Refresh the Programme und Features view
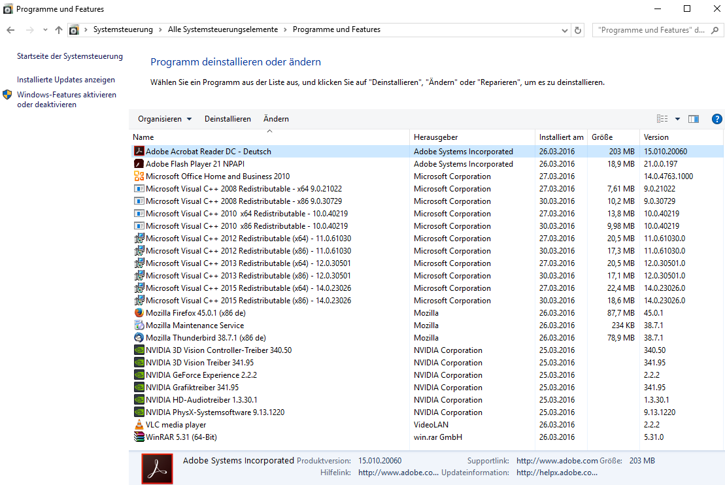Viewport: 725px width, 485px height. 577,30
